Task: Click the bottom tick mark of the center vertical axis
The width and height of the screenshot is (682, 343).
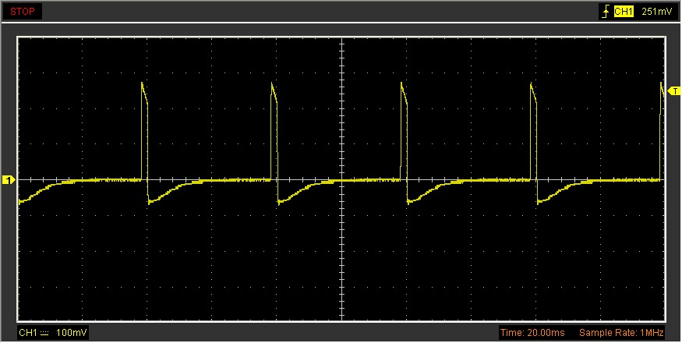Action: 341,318
